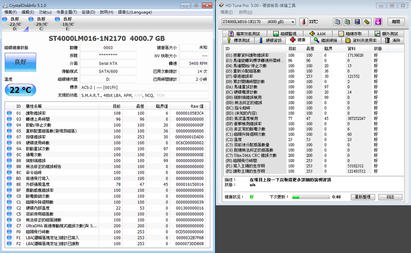The image size is (411, 253).
Task: Click status orb for 讀取錯誤率 row
Action: (9, 113)
